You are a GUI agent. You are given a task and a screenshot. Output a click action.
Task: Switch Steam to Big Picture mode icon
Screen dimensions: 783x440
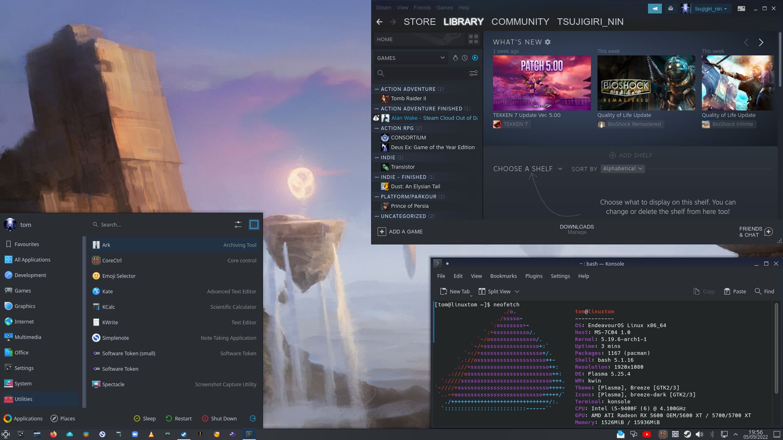coord(741,9)
